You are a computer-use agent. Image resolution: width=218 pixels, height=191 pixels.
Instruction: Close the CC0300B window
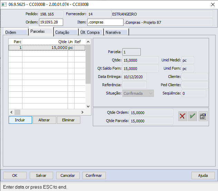pos(213,4)
